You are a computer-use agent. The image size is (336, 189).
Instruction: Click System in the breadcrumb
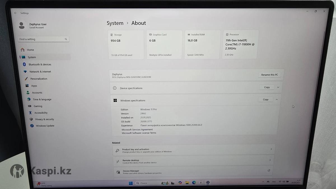point(115,23)
